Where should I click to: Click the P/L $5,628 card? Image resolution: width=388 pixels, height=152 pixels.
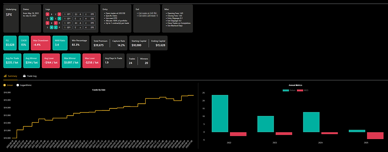pos(10,43)
